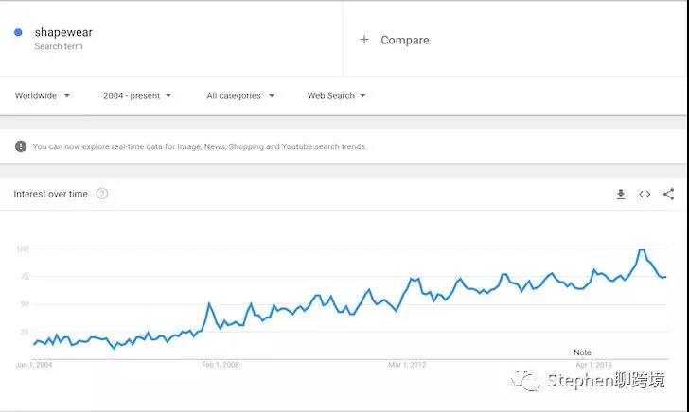Screen dimensions: 689x412
Task: Edit the shapewear search term
Action: click(x=63, y=33)
